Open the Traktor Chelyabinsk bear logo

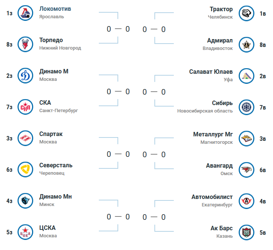tap(247, 13)
